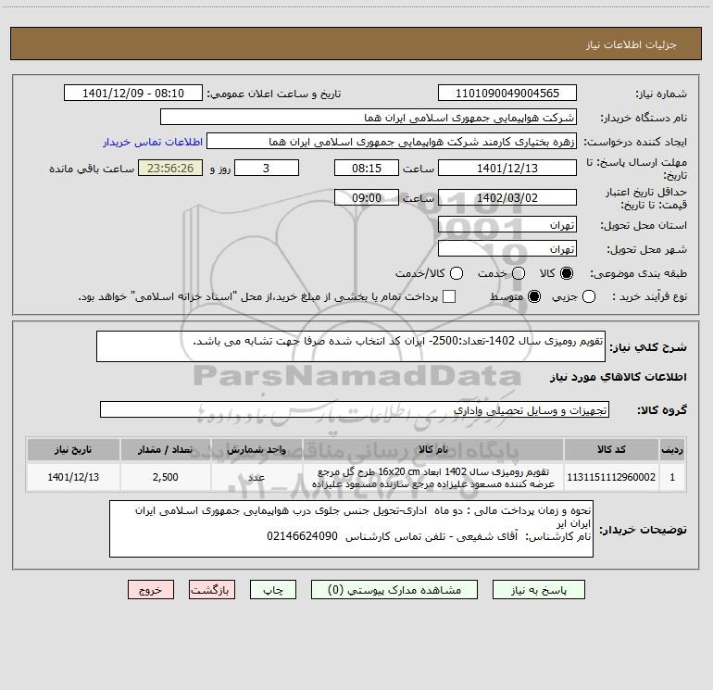
Task: Click the گروه کالا field
Action: [355, 409]
